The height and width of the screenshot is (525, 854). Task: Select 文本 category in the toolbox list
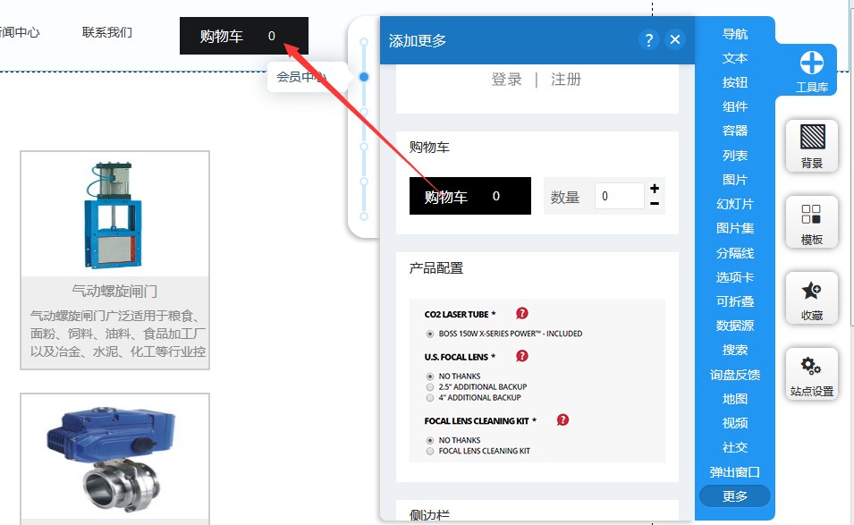point(735,58)
